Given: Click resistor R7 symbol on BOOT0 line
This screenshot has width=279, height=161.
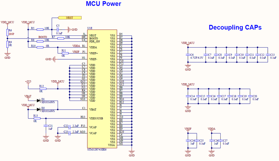Looking at the screenshot, I should (x=61, y=39).
